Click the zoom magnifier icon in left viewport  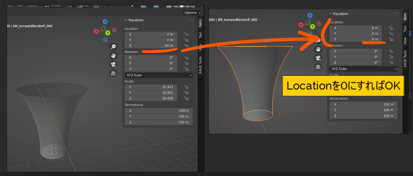pos(113,47)
